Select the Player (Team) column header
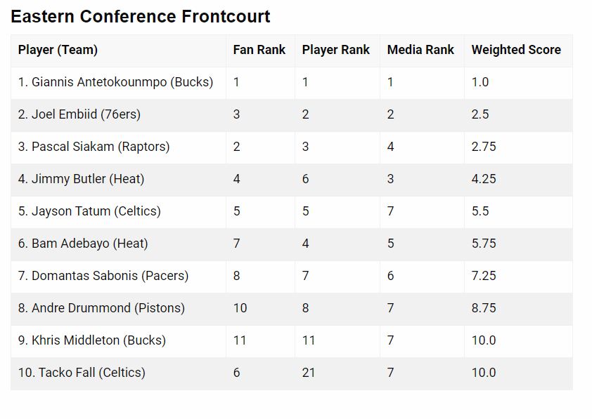The width and height of the screenshot is (592, 419). pos(58,50)
